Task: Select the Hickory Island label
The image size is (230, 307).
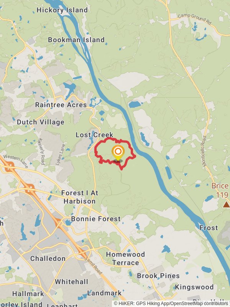Action: [x=62, y=10]
